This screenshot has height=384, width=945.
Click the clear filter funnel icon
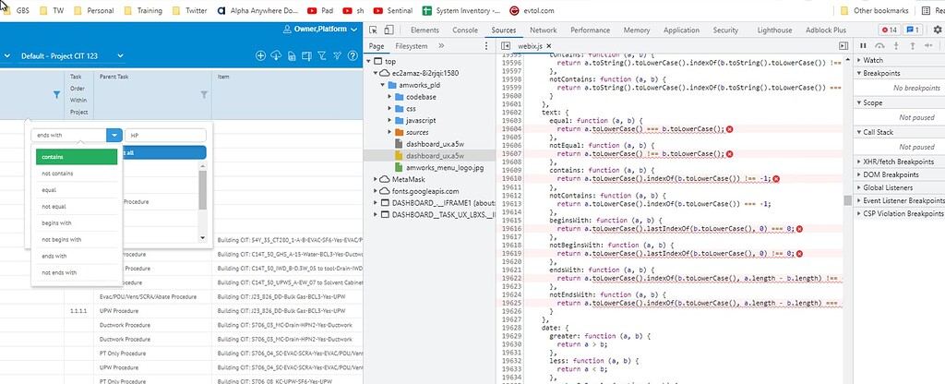point(338,55)
